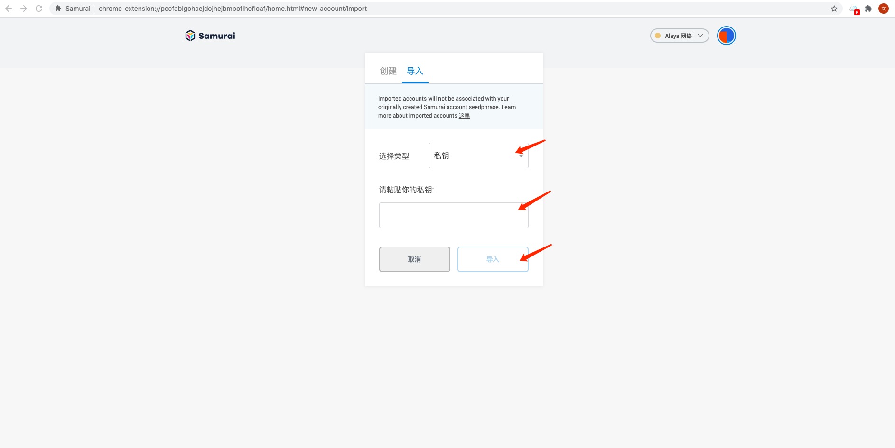Click the browser forward arrow
895x448 pixels.
[x=24, y=9]
